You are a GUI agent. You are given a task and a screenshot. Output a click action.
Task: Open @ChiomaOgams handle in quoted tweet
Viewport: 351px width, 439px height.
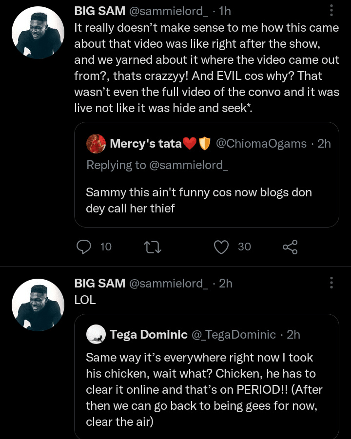(x=261, y=144)
